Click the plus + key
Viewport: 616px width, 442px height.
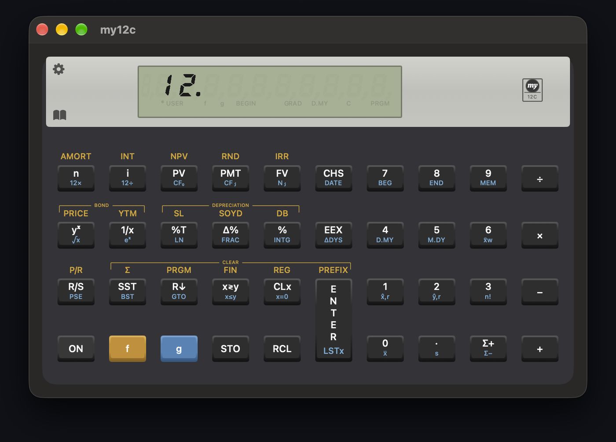(540, 348)
